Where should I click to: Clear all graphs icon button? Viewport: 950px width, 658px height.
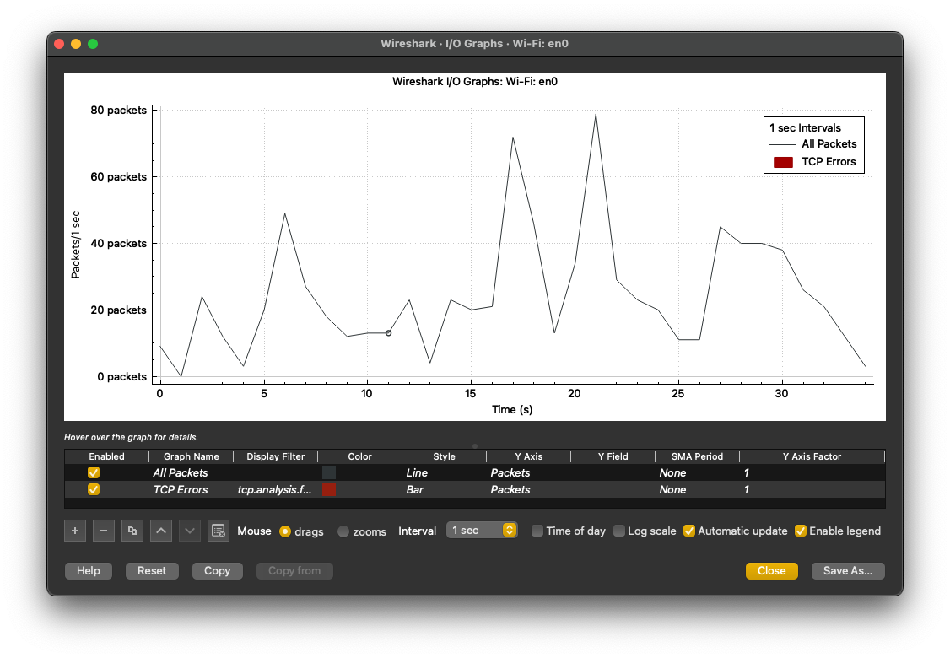(x=219, y=531)
